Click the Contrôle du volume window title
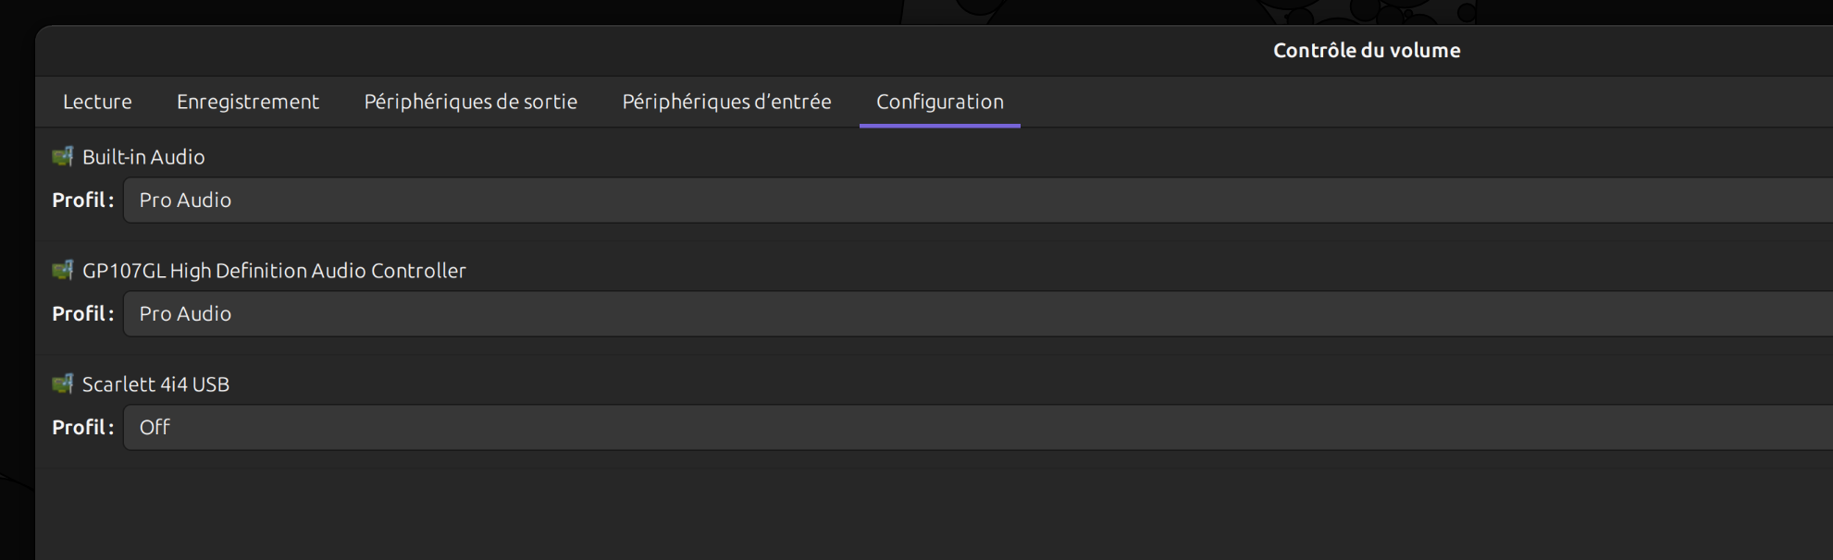1833x560 pixels. (1367, 51)
